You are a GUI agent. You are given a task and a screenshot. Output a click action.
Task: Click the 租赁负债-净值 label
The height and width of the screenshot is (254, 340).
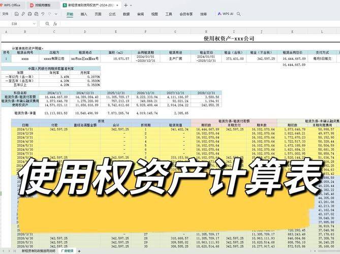[25, 113]
